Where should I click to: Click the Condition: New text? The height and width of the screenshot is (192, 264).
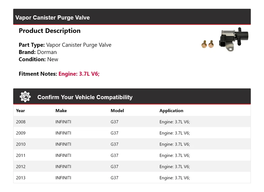pos(38,59)
